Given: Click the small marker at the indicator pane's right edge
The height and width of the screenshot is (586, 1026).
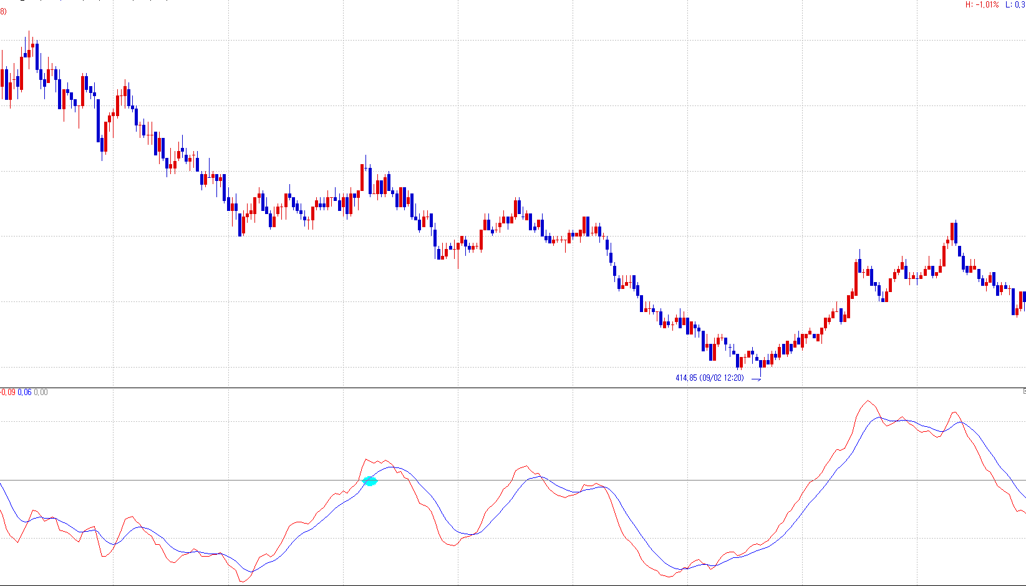Looking at the screenshot, I should tap(1024, 391).
